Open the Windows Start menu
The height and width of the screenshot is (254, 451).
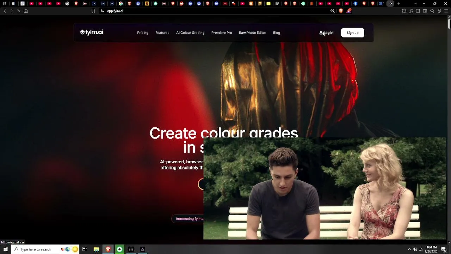tap(5, 249)
